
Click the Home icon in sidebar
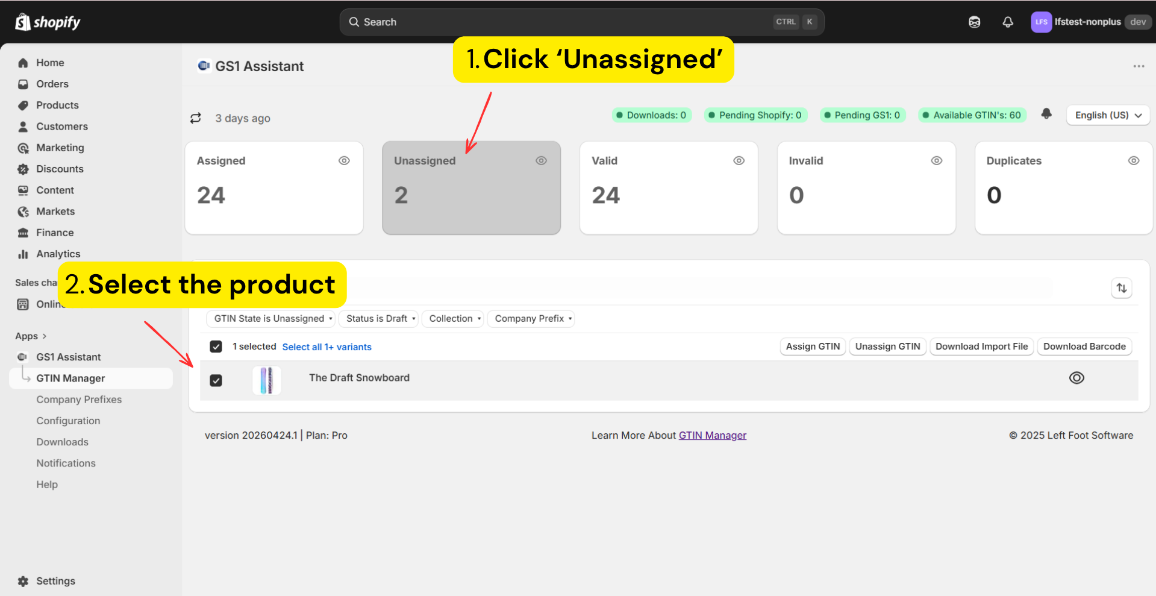click(x=23, y=63)
